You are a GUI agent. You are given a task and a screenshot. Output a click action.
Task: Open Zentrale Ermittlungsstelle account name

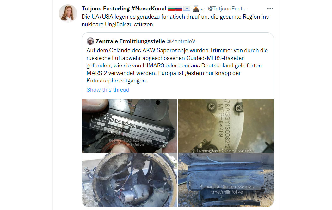click(x=130, y=41)
